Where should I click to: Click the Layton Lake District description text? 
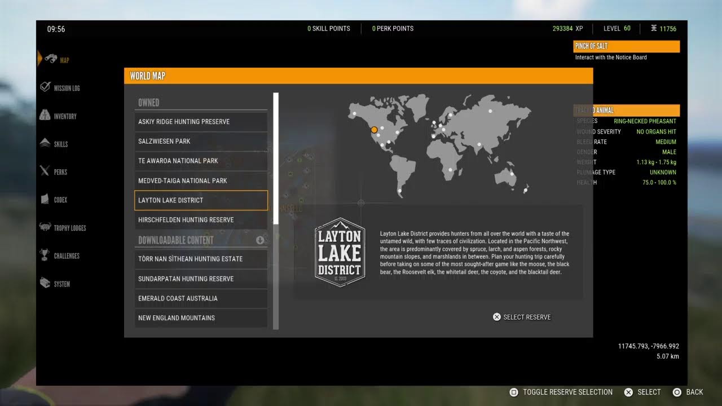[475, 253]
